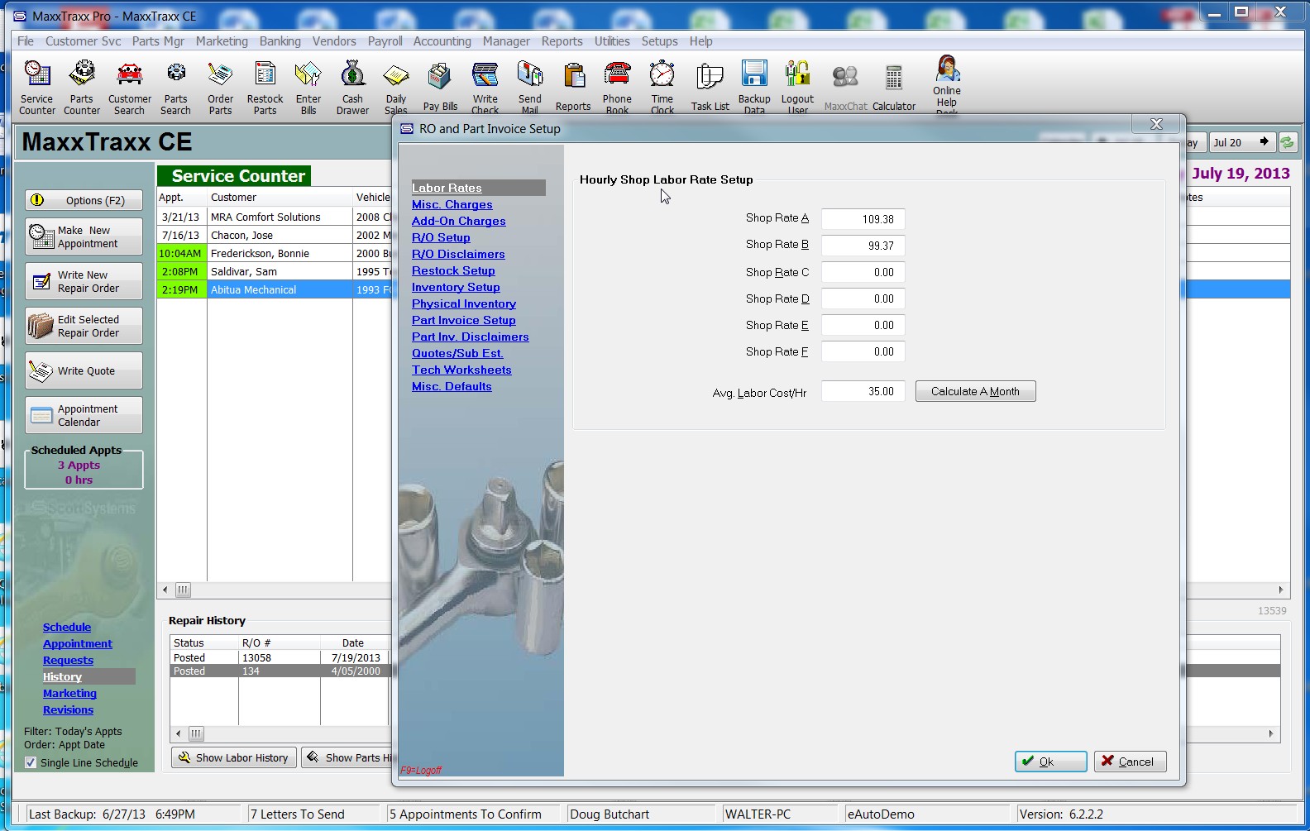Click Show Labor History button
Image resolution: width=1310 pixels, height=831 pixels.
(x=233, y=757)
